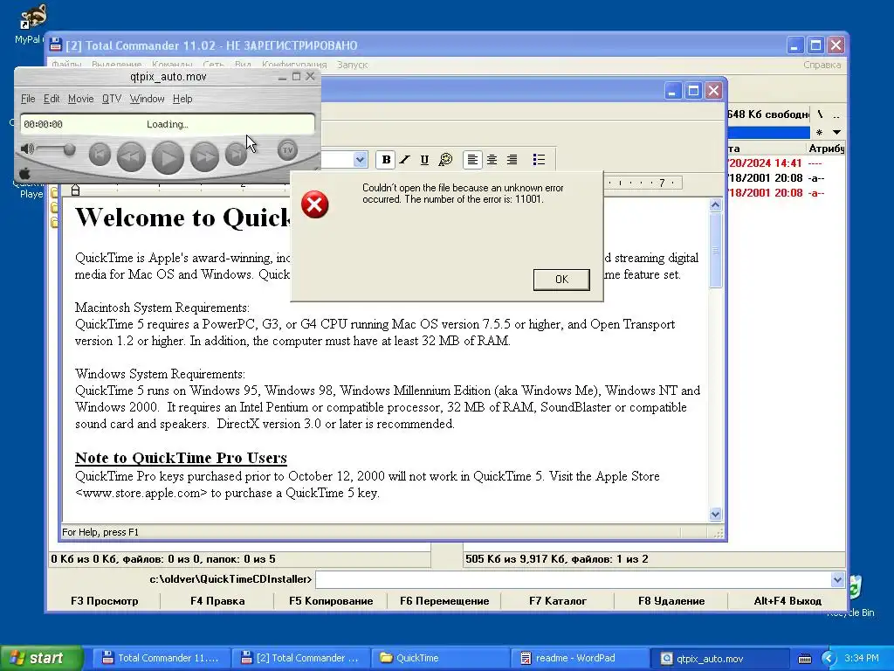Click F3 Просмотр button
The height and width of the screenshot is (671, 894).
click(x=105, y=601)
